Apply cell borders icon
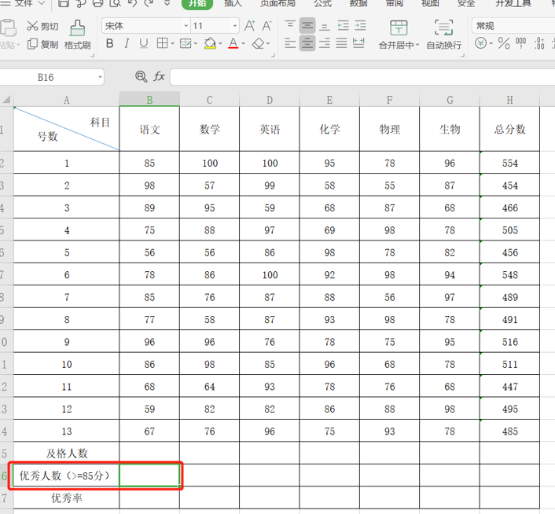 pyautogui.click(x=162, y=43)
